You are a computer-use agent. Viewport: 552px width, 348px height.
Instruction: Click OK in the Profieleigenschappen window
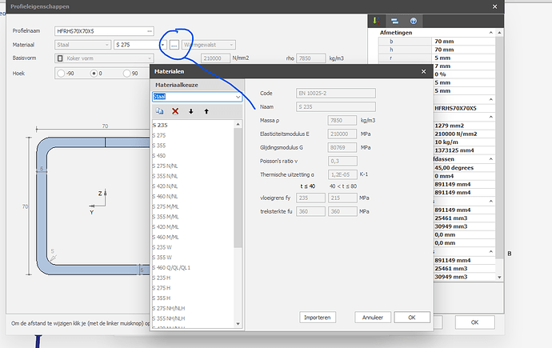pyautogui.click(x=474, y=322)
